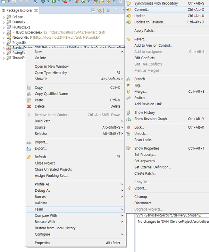
Task: Click the highlighted Team menu entry
Action: 75,209
